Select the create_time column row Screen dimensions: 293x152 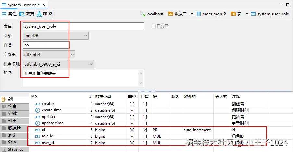pyautogui.click(x=149, y=110)
